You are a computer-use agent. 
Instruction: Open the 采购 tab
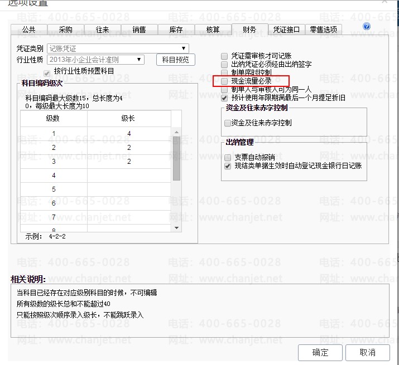(x=65, y=30)
